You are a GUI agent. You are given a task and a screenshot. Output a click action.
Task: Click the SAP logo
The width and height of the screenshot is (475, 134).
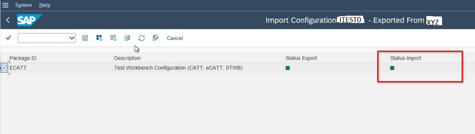click(x=29, y=20)
